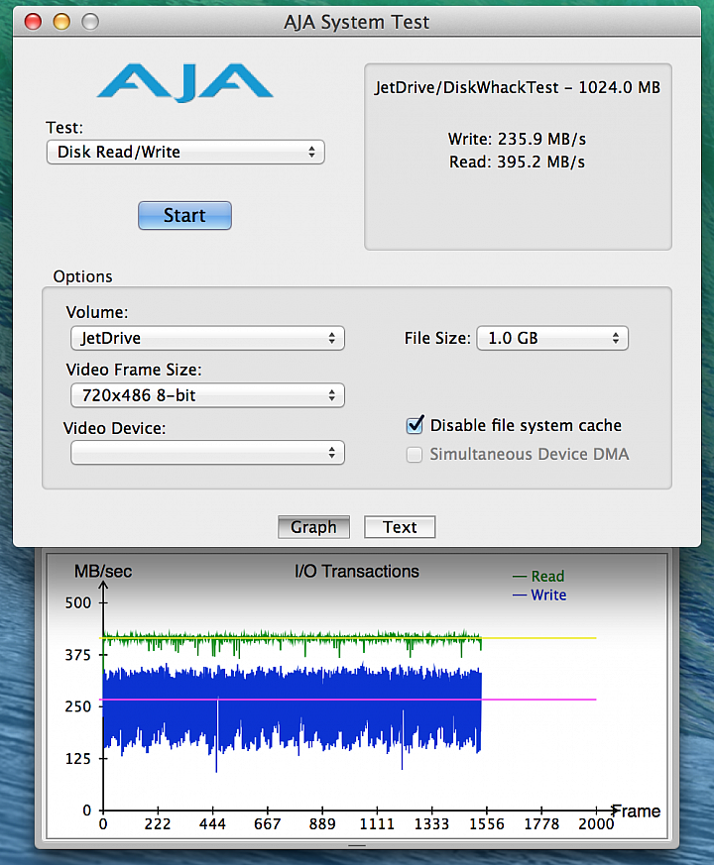Click the 125 value on the Y axis

pos(78,759)
